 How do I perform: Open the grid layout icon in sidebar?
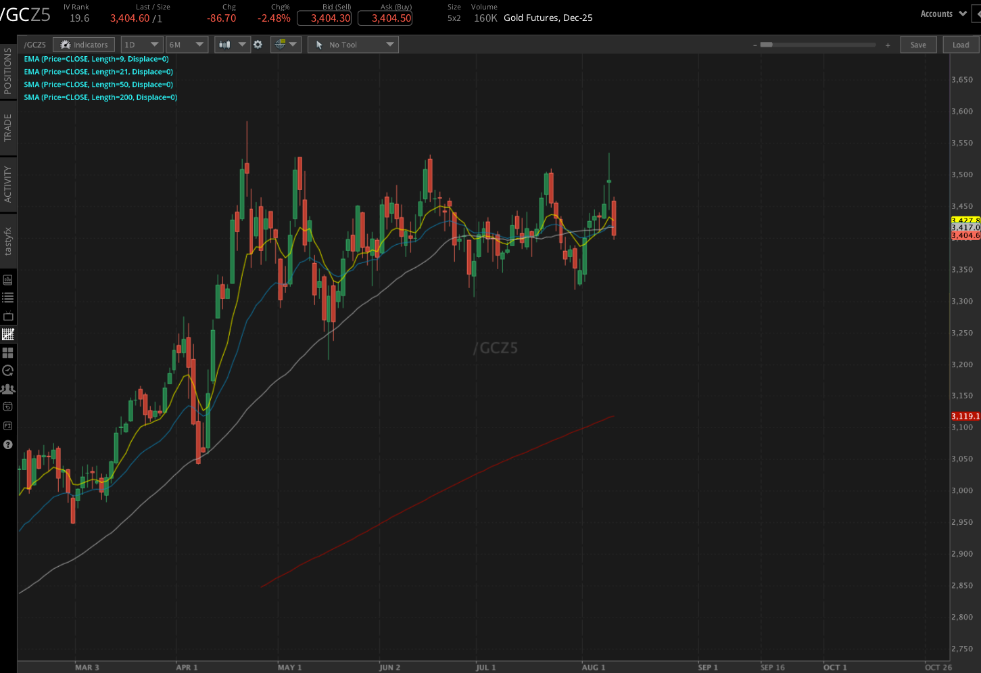coord(9,352)
